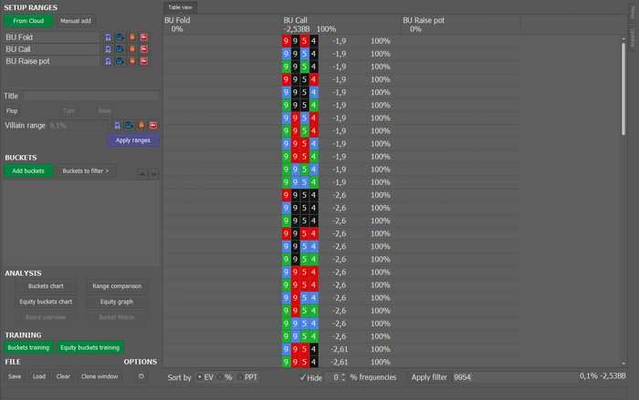Click the blue import icon beside BU Raise pot
This screenshot has height=400, width=639.
120,61
